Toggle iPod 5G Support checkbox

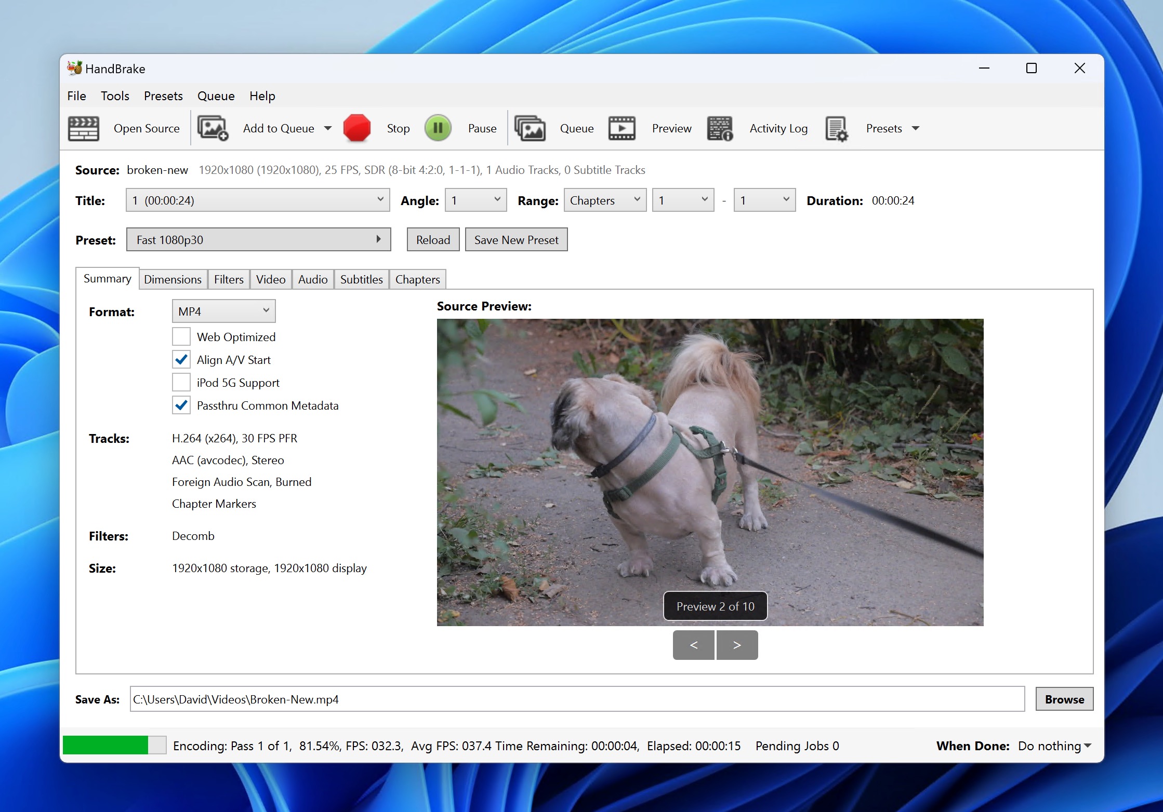click(182, 382)
